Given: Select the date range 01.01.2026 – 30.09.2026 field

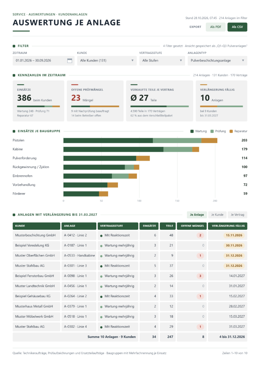Looking at the screenshot, I should tap(43, 60).
